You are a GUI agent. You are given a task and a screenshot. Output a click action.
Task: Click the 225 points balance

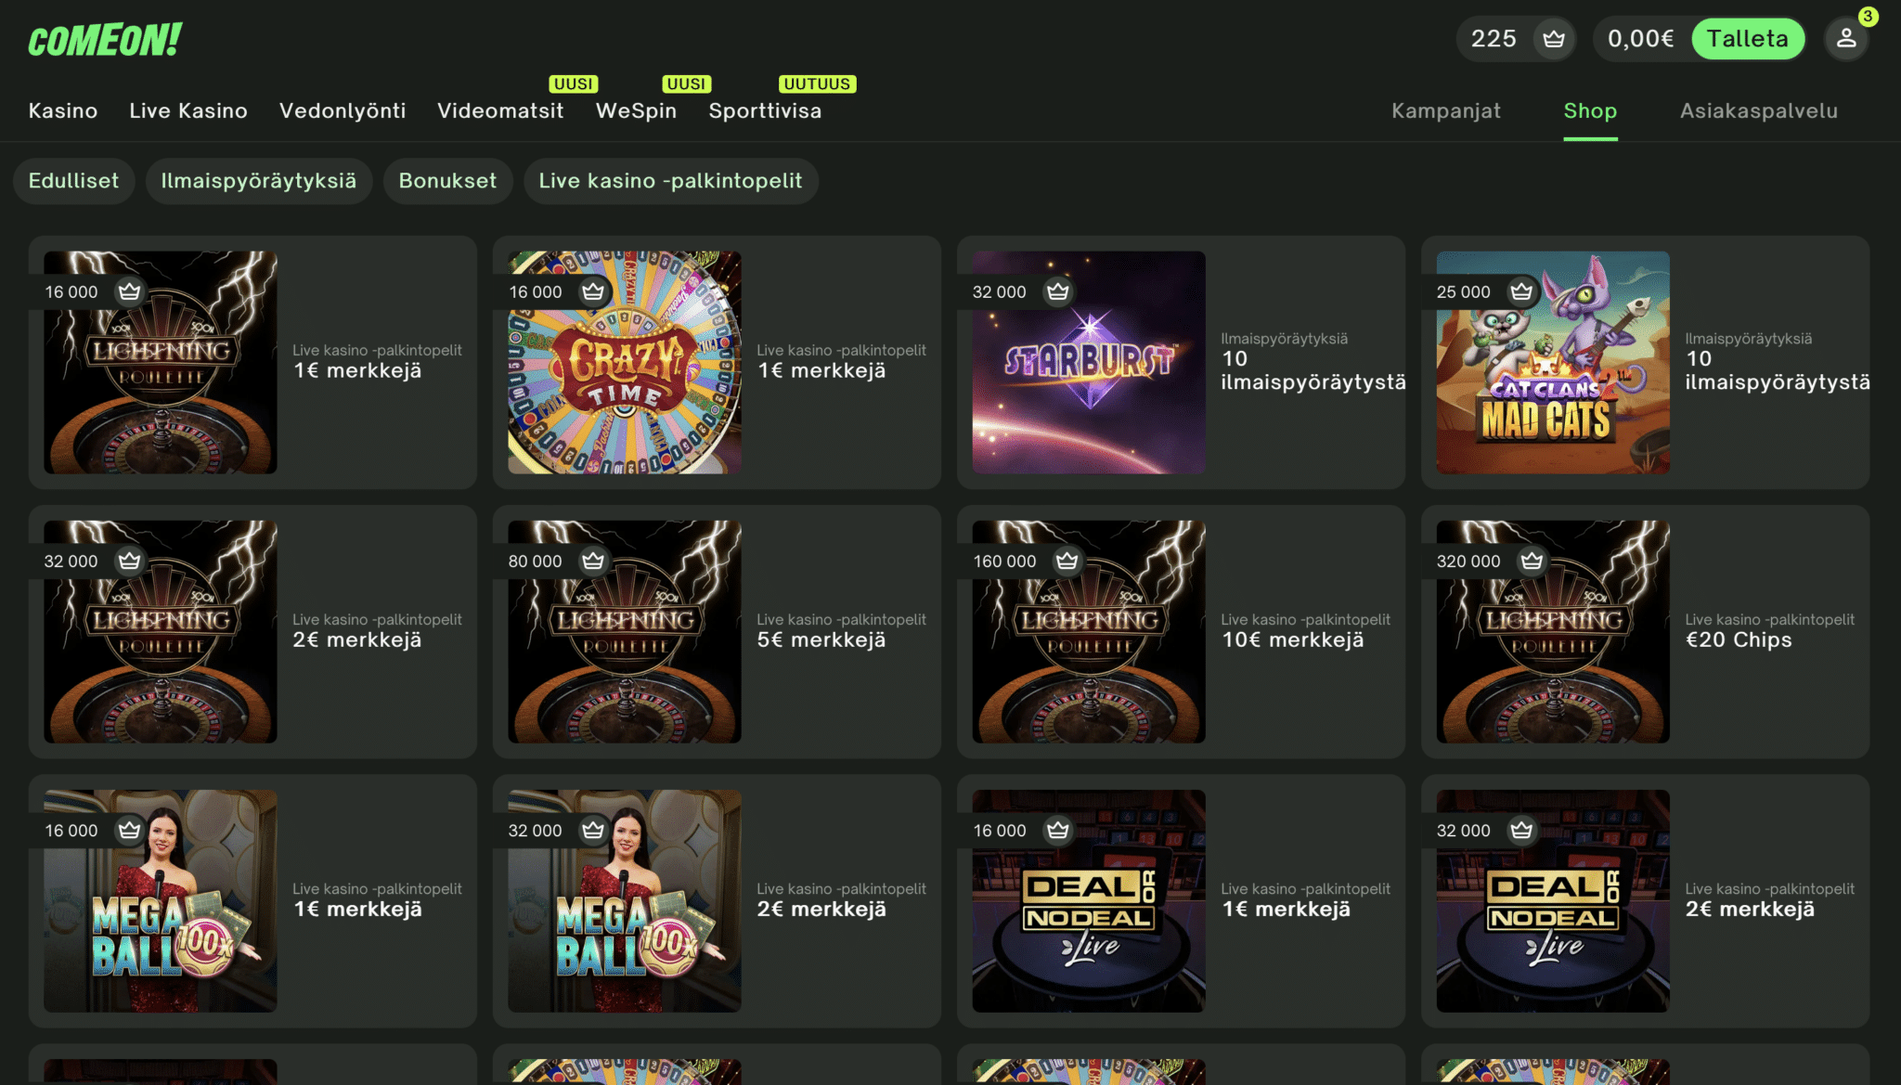[x=1494, y=39]
